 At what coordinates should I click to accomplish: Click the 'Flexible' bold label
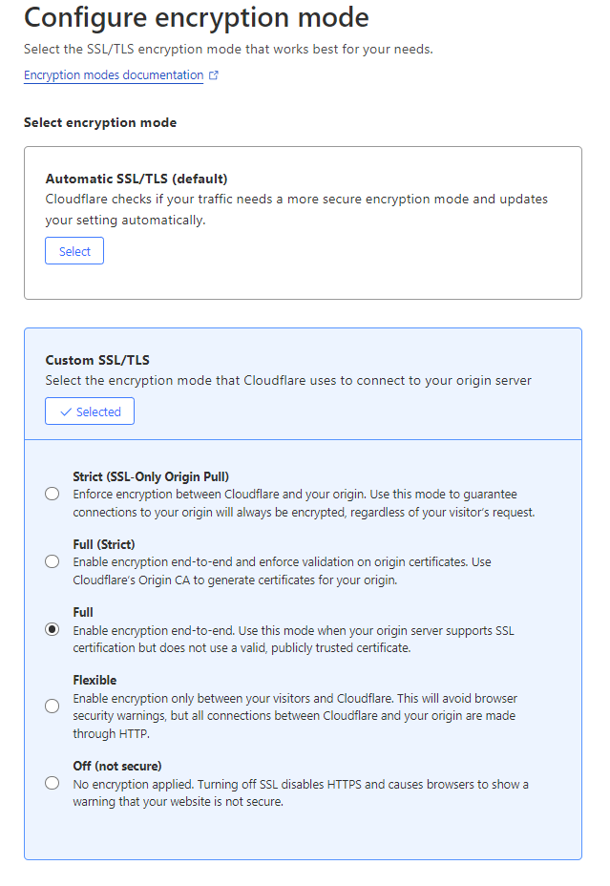click(95, 681)
